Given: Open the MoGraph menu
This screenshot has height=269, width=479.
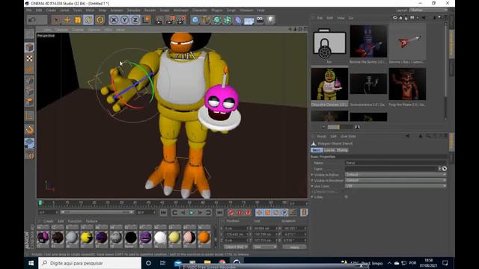Looking at the screenshot, I should click(180, 10).
